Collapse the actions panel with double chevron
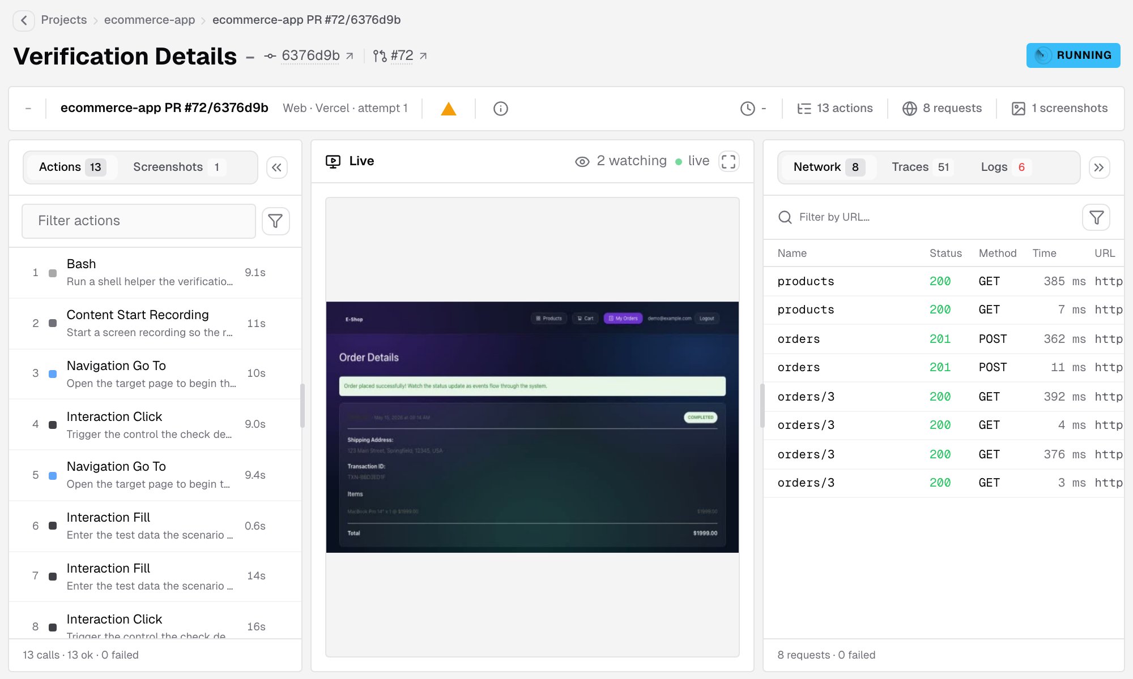This screenshot has height=679, width=1133. (277, 167)
